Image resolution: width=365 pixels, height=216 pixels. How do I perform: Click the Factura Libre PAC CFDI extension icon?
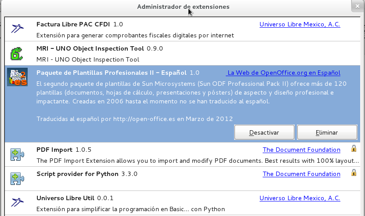pos(18,29)
